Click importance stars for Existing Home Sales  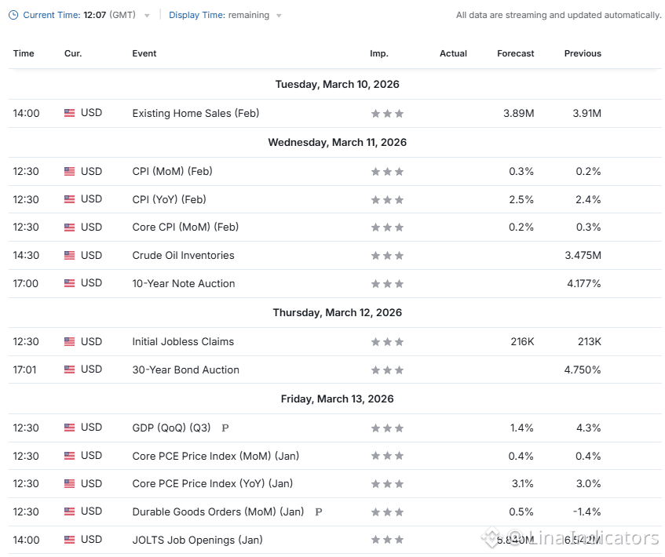387,114
